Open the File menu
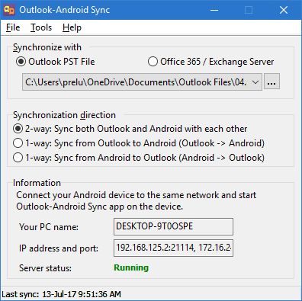This screenshot has width=302, height=301. [x=13, y=27]
